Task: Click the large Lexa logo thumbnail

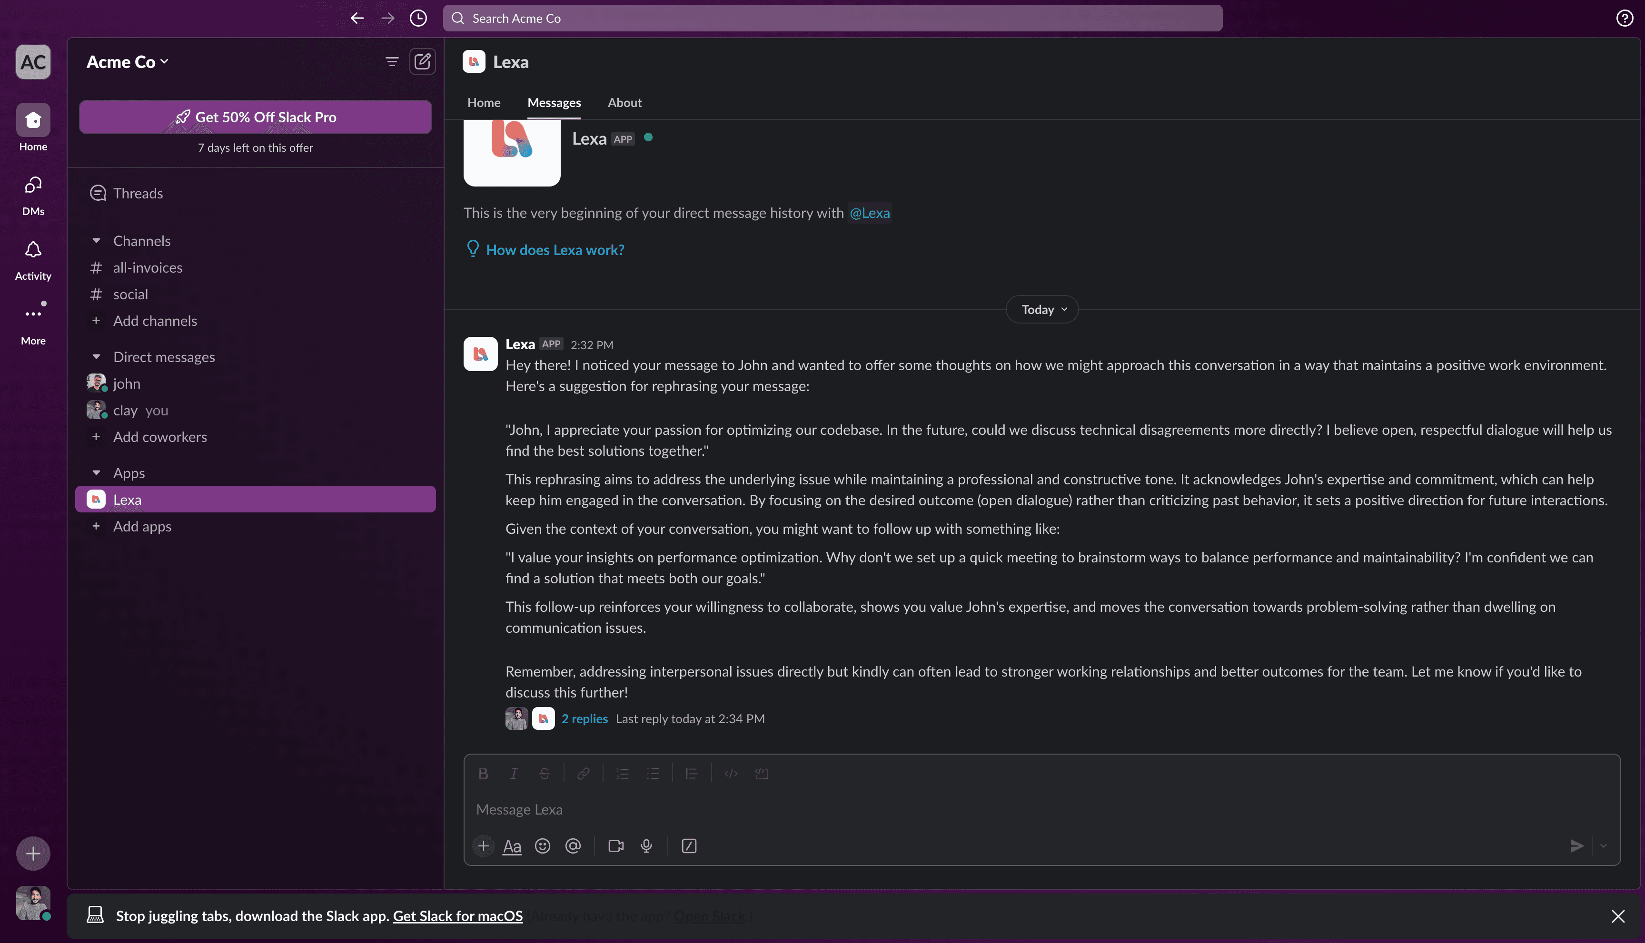Action: tap(512, 153)
